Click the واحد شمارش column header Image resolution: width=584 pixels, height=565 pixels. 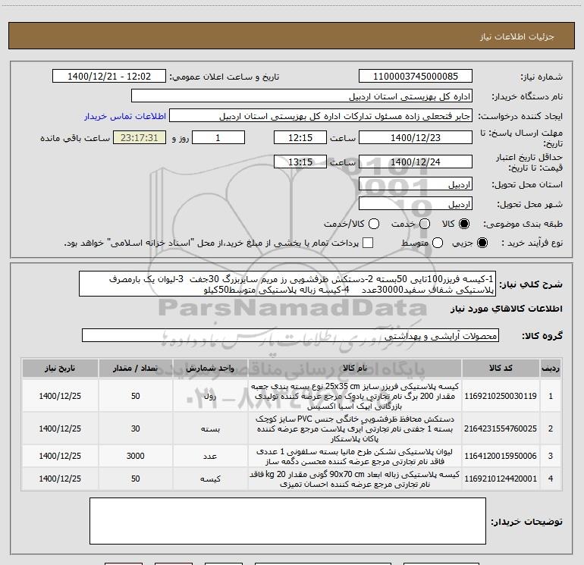click(210, 369)
